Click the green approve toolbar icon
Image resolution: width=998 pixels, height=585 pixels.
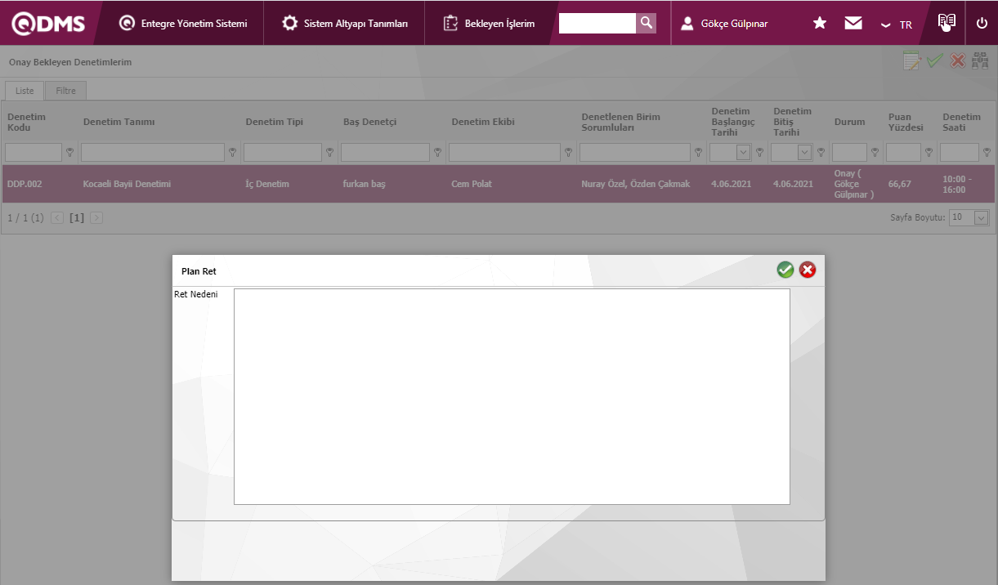(935, 61)
